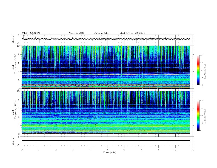Viewport: 217px width, 168px height.
Task: Click the "-5" tick on ch.2 color bar
Action: (x=202, y=116)
